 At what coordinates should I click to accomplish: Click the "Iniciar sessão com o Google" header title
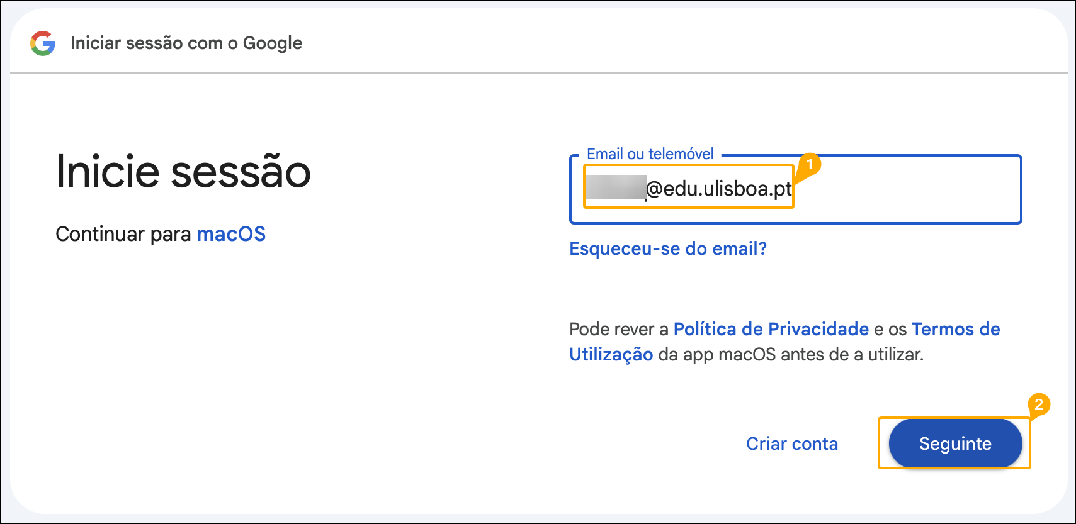pos(186,43)
